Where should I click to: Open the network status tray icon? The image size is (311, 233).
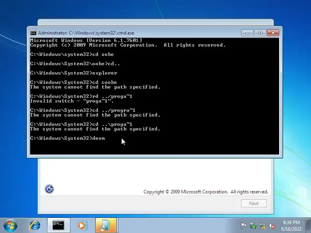point(262,226)
